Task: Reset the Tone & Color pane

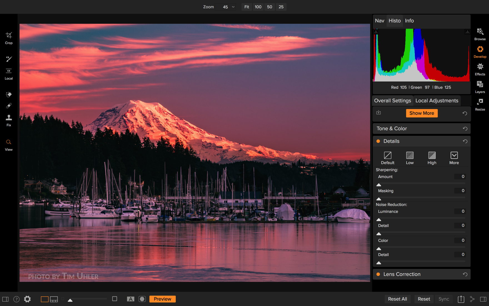Action: [465, 129]
